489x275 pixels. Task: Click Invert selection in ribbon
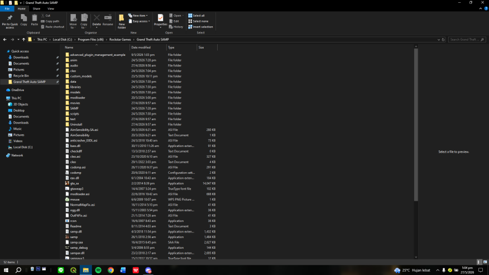pos(200,27)
